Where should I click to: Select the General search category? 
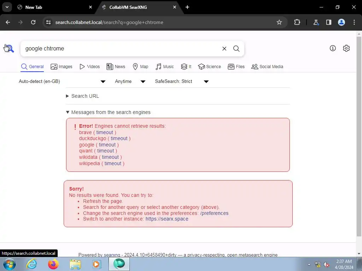(32, 67)
